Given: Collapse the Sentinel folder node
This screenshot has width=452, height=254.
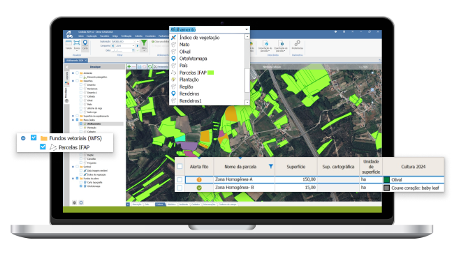Looking at the screenshot, I should click(x=73, y=167).
